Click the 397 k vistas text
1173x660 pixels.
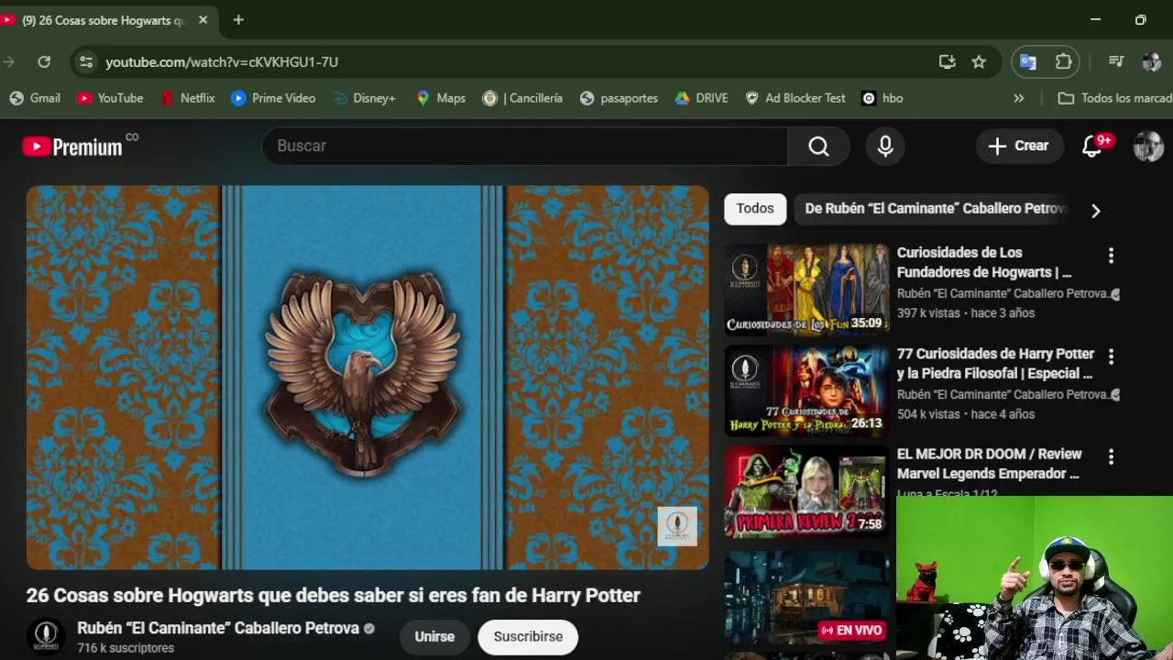(x=928, y=313)
